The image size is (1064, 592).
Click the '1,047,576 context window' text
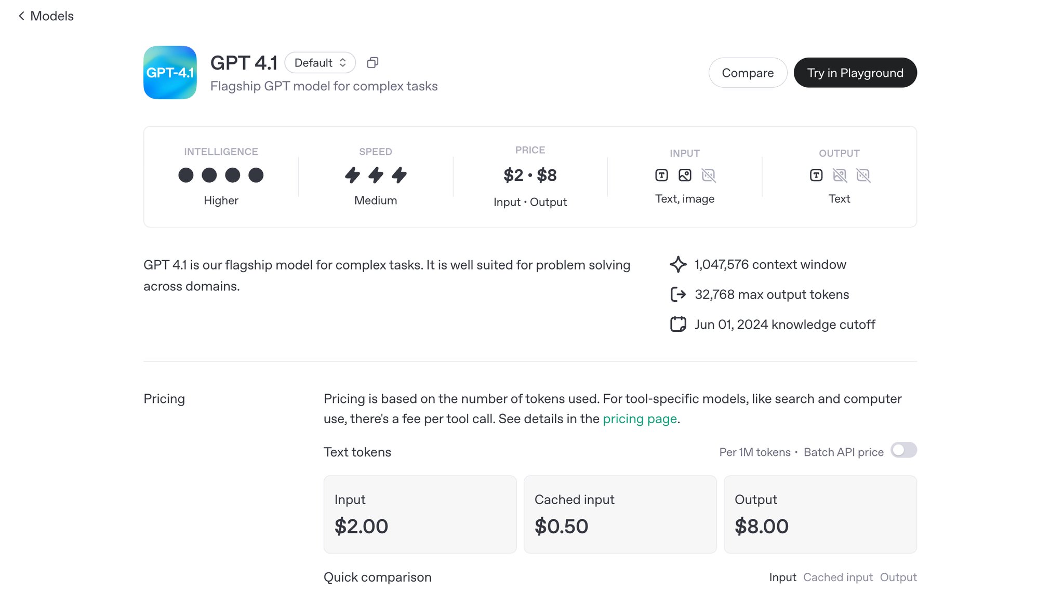(x=770, y=265)
